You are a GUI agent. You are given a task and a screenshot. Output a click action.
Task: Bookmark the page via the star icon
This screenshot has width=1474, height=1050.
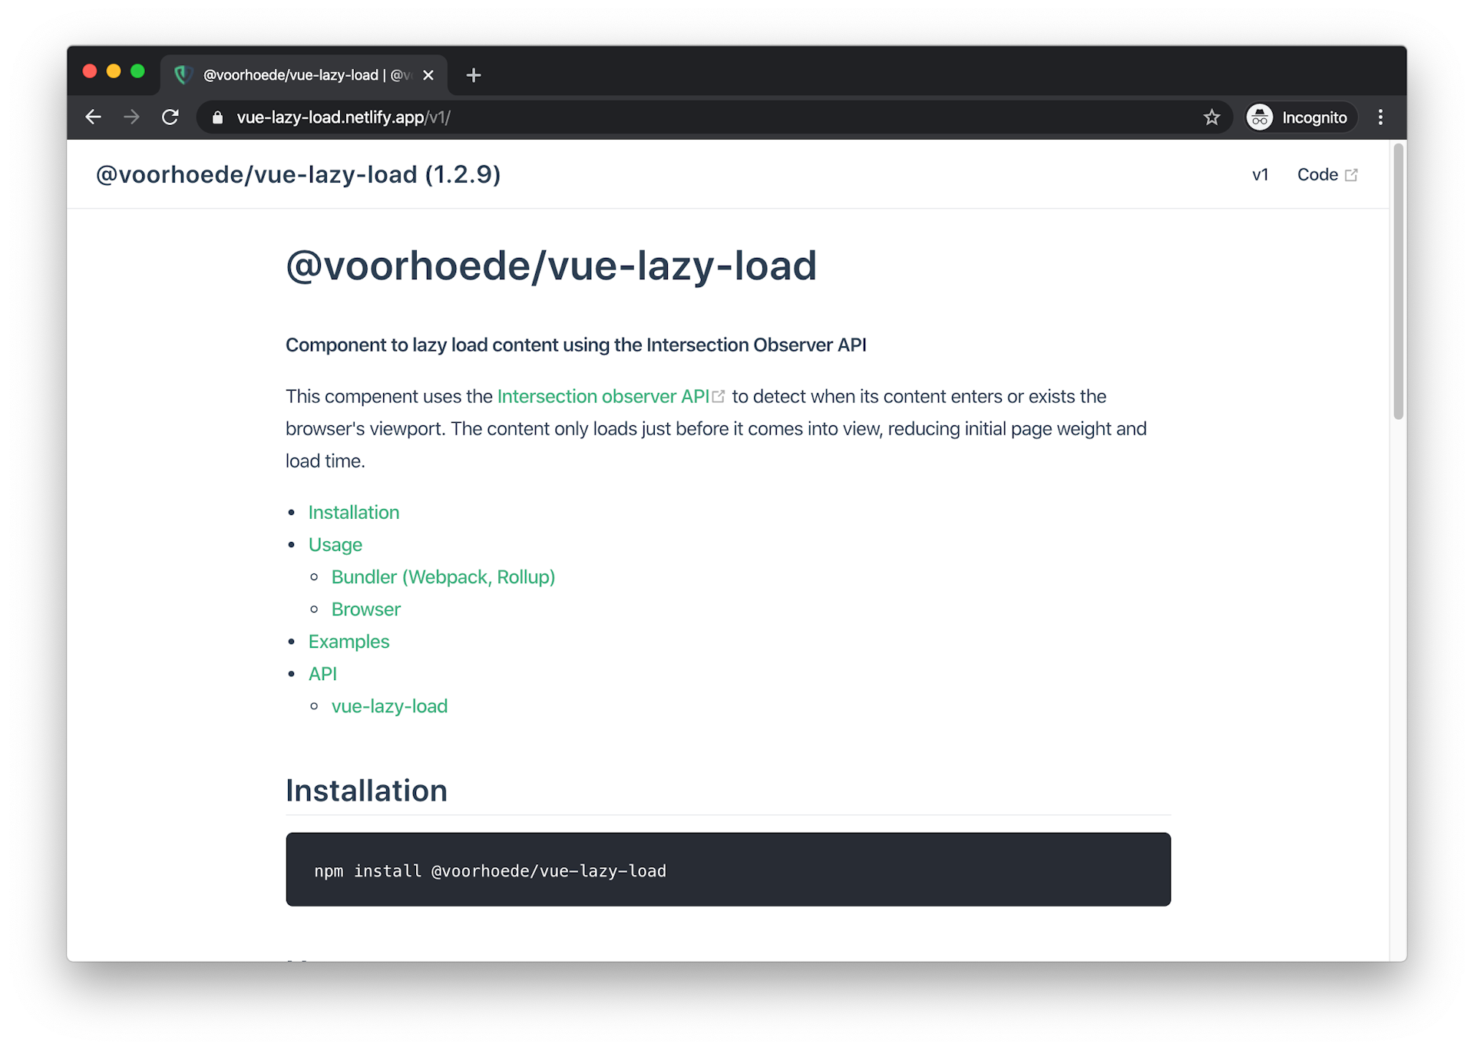[1211, 117]
